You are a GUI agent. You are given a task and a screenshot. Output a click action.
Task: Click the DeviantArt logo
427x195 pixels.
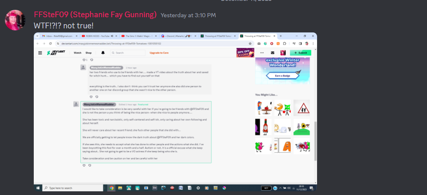click(56, 53)
